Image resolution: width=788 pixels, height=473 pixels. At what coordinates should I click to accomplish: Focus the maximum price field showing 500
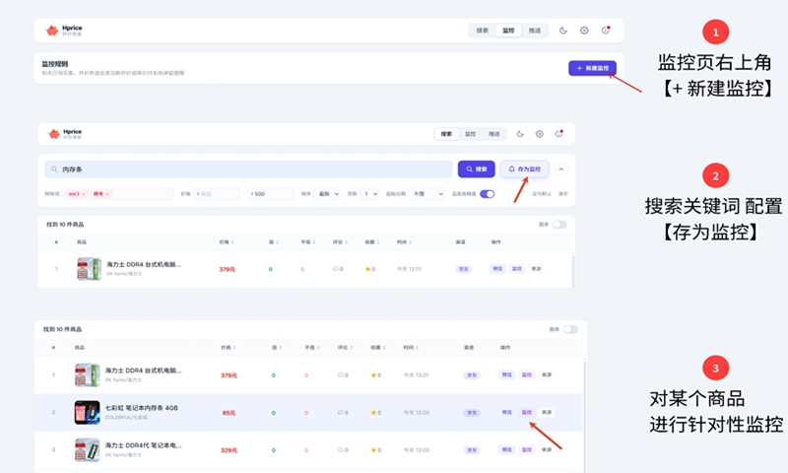click(271, 194)
